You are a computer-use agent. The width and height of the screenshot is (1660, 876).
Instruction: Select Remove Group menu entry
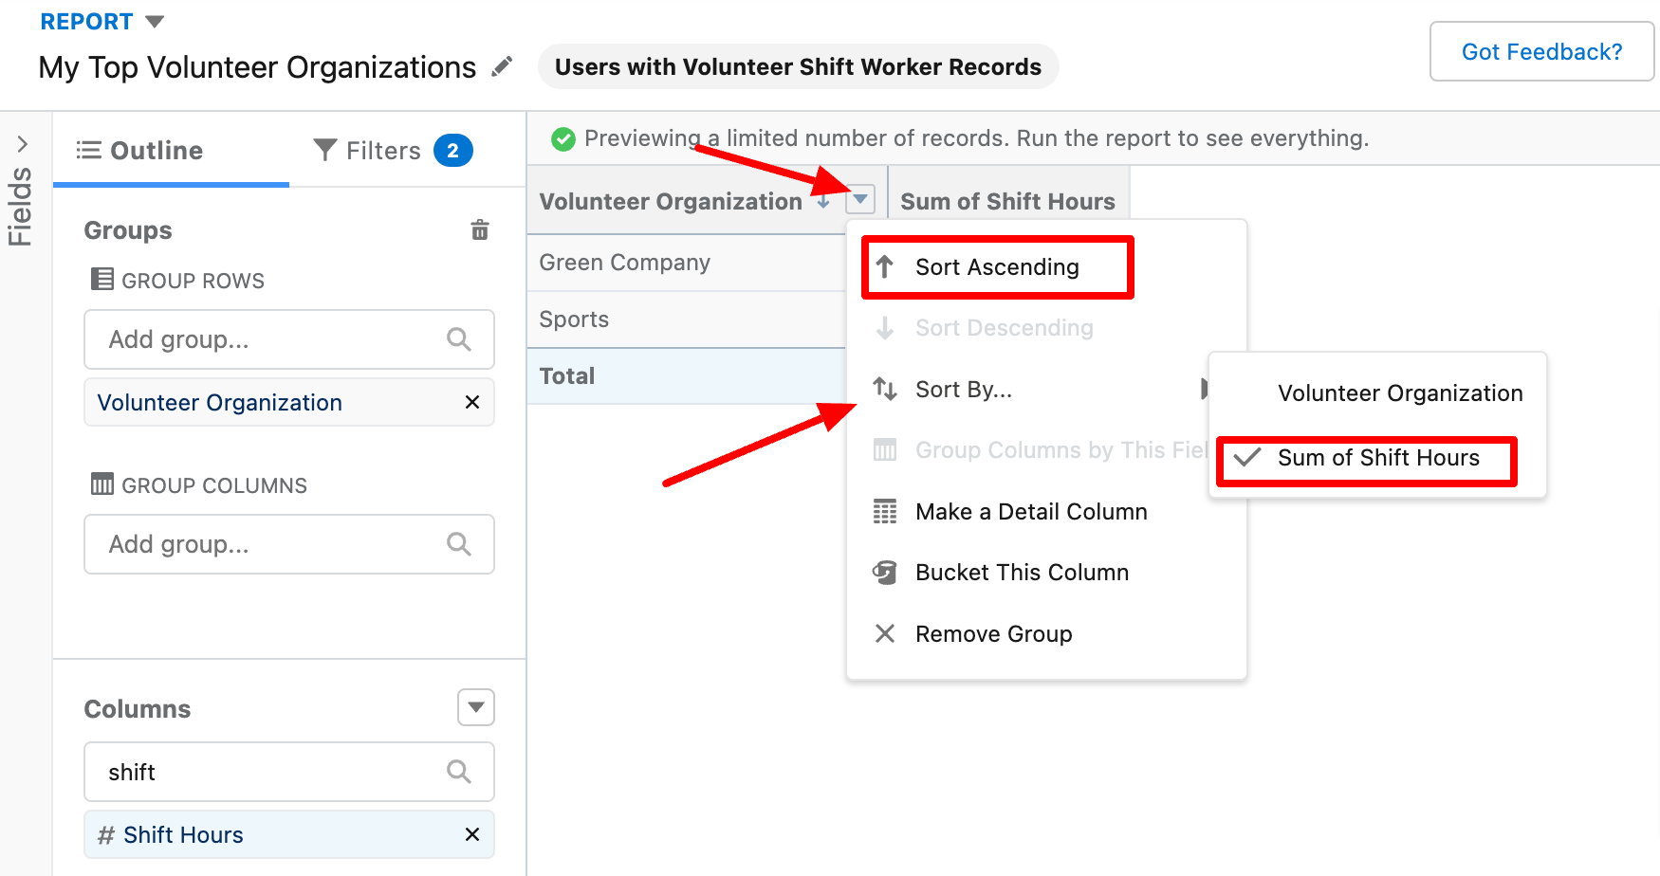992,634
